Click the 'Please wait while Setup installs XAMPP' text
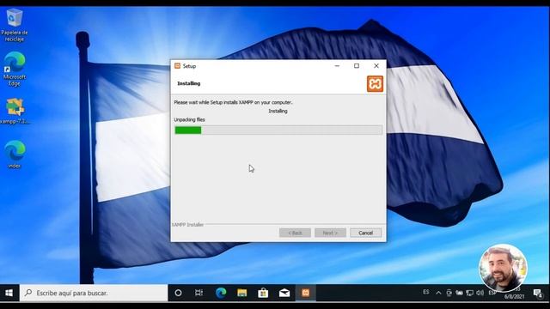550x309 pixels. pyautogui.click(x=233, y=102)
